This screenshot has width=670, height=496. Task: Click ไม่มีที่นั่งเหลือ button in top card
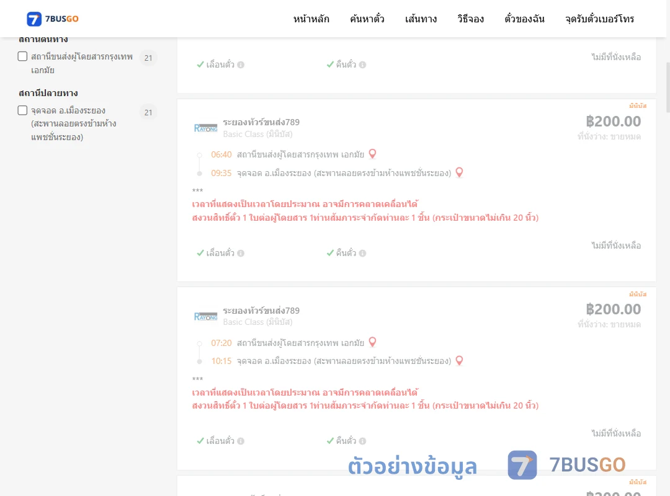(x=616, y=57)
